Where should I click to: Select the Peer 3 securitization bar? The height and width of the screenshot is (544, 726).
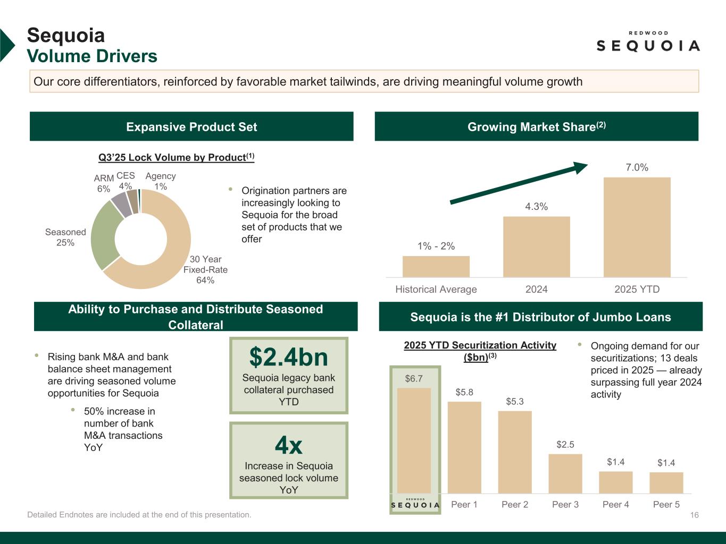[565, 473]
